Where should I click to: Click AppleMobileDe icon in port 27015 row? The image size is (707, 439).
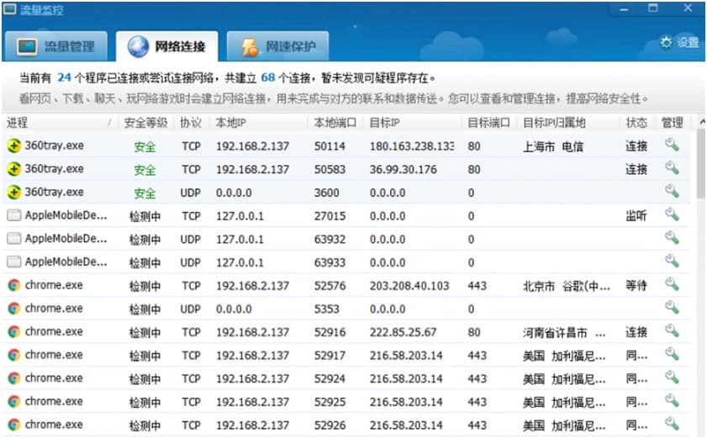[x=14, y=215]
